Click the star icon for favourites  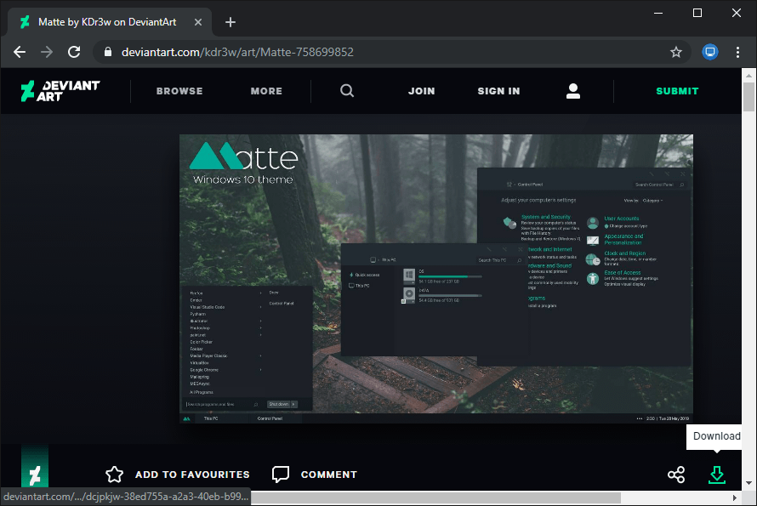click(115, 475)
